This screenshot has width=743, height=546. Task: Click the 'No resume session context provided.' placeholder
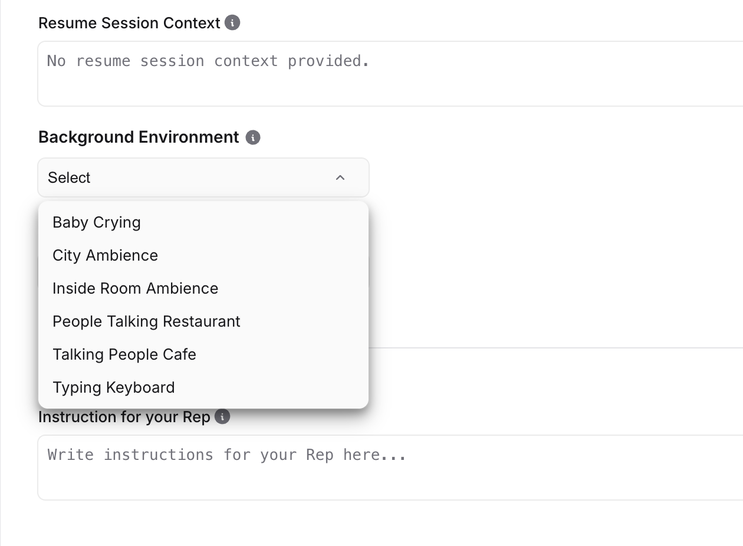(x=208, y=61)
